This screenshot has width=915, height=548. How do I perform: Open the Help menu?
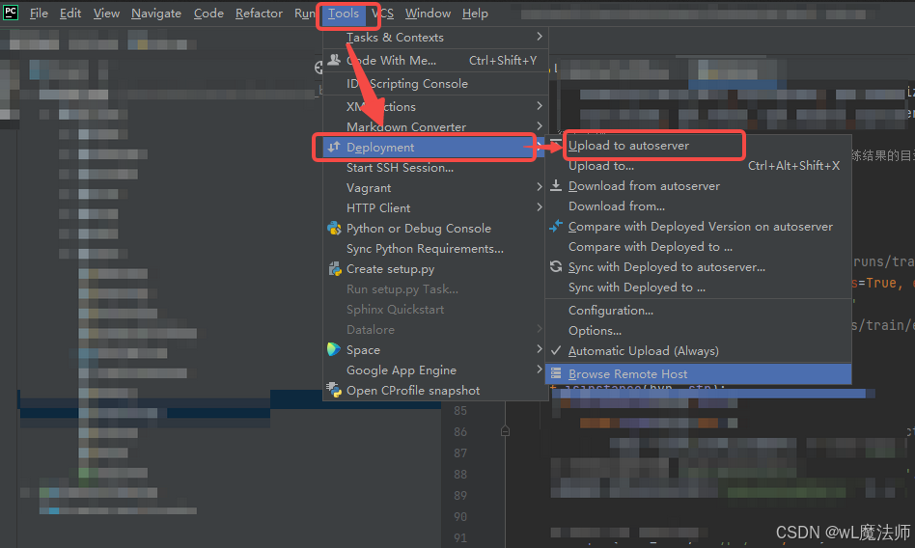[475, 13]
